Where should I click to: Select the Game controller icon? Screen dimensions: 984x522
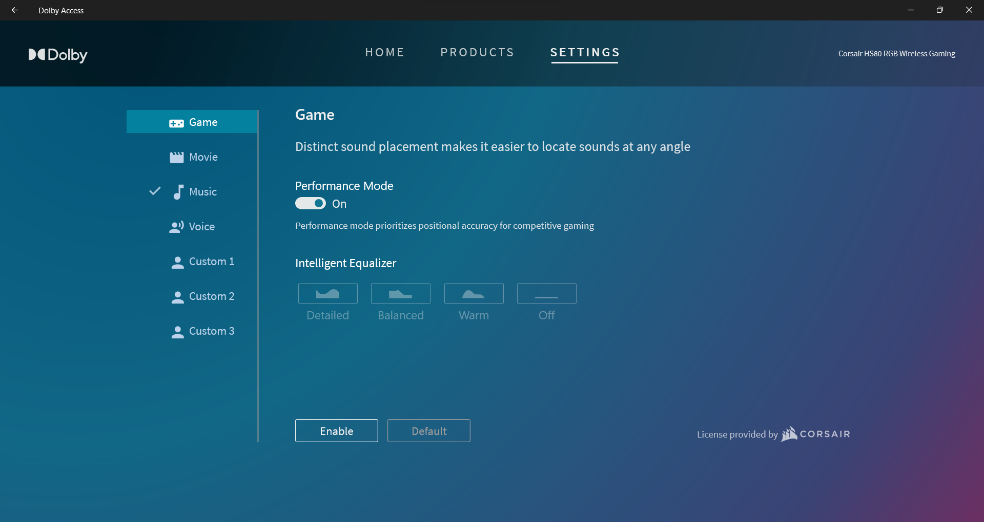pyautogui.click(x=176, y=123)
